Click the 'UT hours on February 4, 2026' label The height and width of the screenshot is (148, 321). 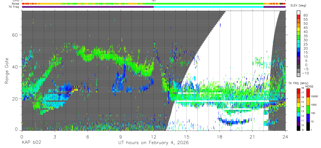[153, 143]
